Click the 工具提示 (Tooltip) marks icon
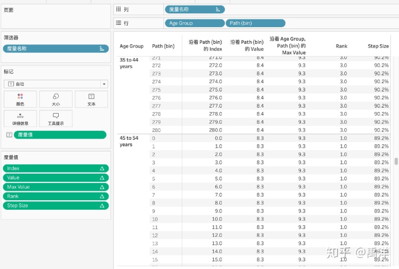 (x=55, y=119)
